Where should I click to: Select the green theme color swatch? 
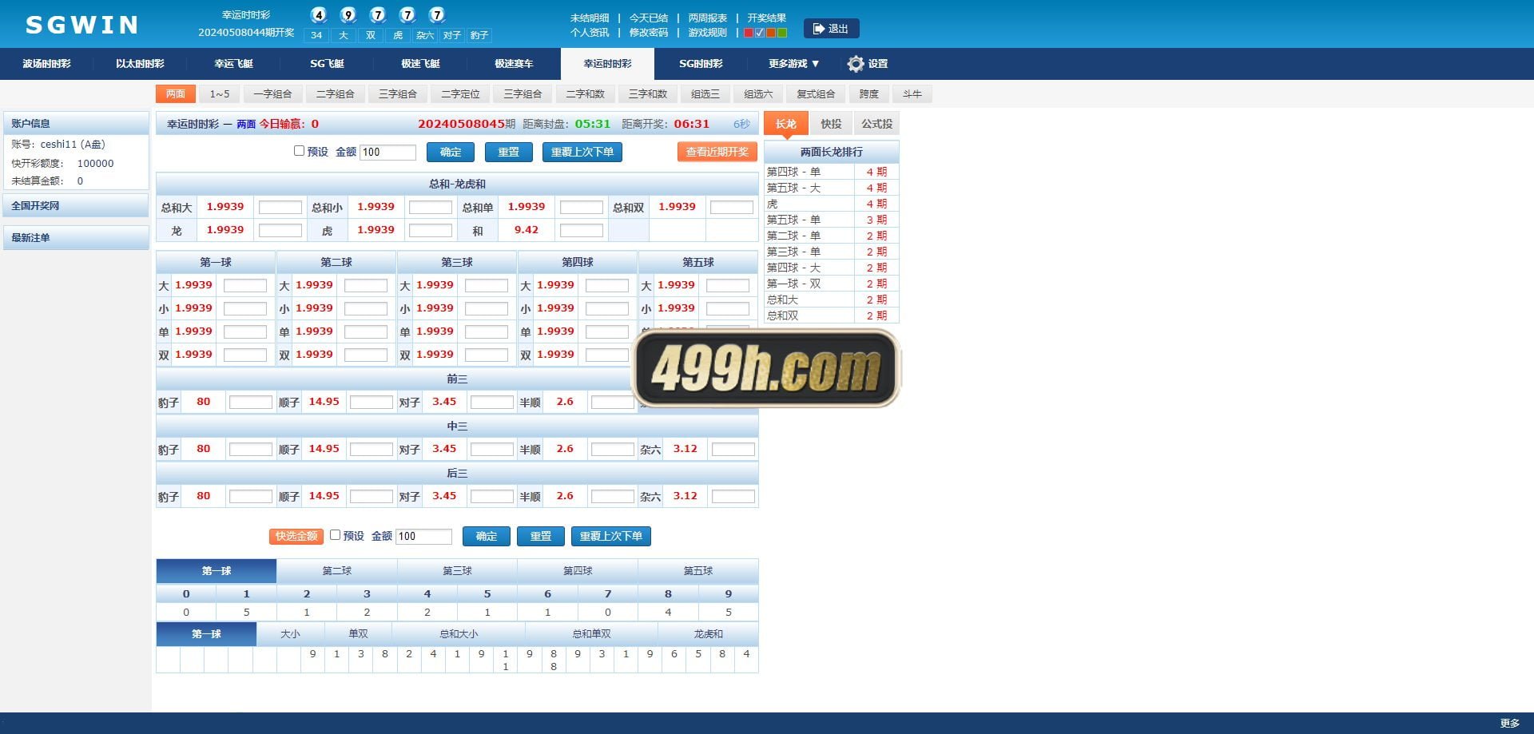782,33
